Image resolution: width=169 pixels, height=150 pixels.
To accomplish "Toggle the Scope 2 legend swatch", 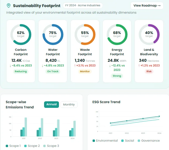I will (x=26, y=146).
